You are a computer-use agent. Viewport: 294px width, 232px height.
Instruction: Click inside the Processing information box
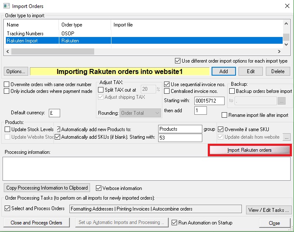tap(146, 169)
